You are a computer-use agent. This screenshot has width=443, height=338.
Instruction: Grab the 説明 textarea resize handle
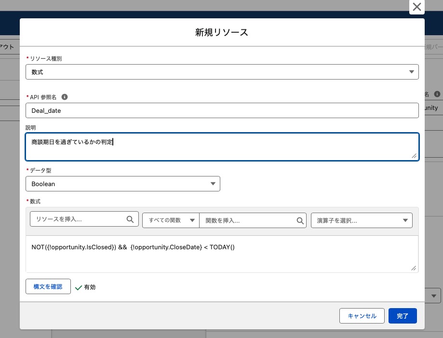pos(414,156)
